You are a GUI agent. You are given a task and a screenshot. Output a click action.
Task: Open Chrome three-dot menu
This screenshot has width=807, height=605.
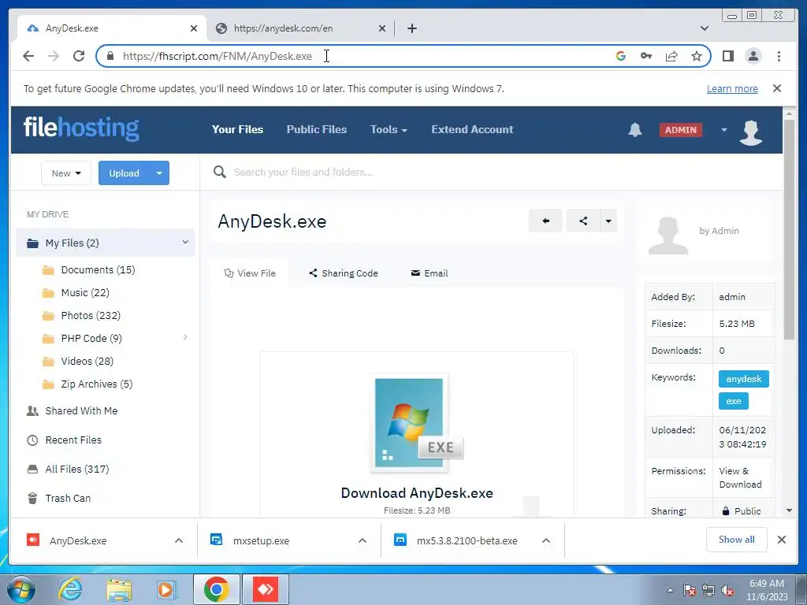click(779, 56)
